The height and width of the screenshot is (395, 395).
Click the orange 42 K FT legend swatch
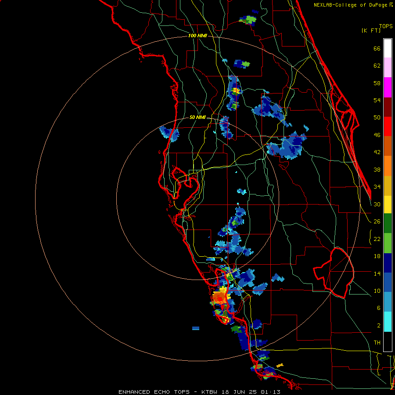click(x=388, y=165)
